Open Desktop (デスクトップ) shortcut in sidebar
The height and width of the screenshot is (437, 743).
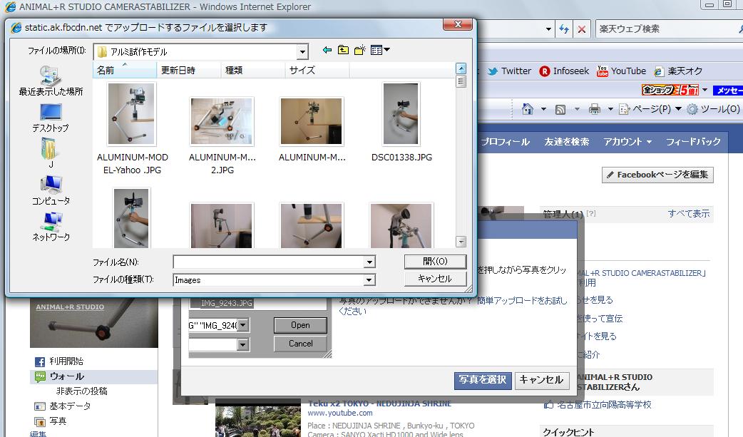pos(51,118)
